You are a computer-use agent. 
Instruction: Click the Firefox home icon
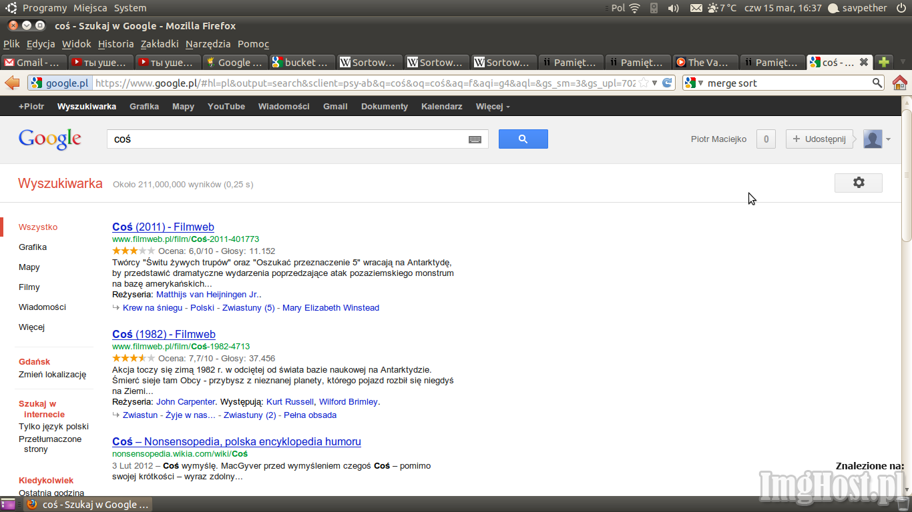coord(899,83)
